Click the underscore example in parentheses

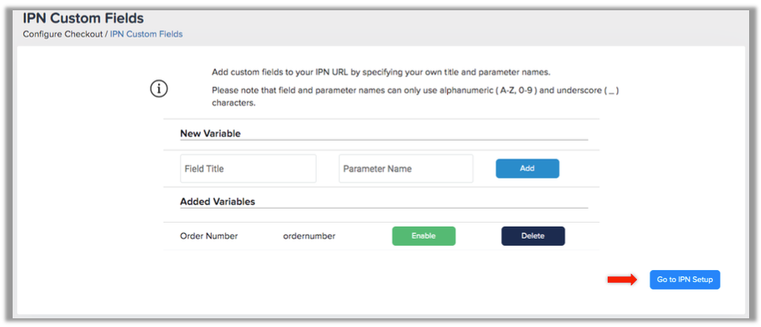point(612,90)
